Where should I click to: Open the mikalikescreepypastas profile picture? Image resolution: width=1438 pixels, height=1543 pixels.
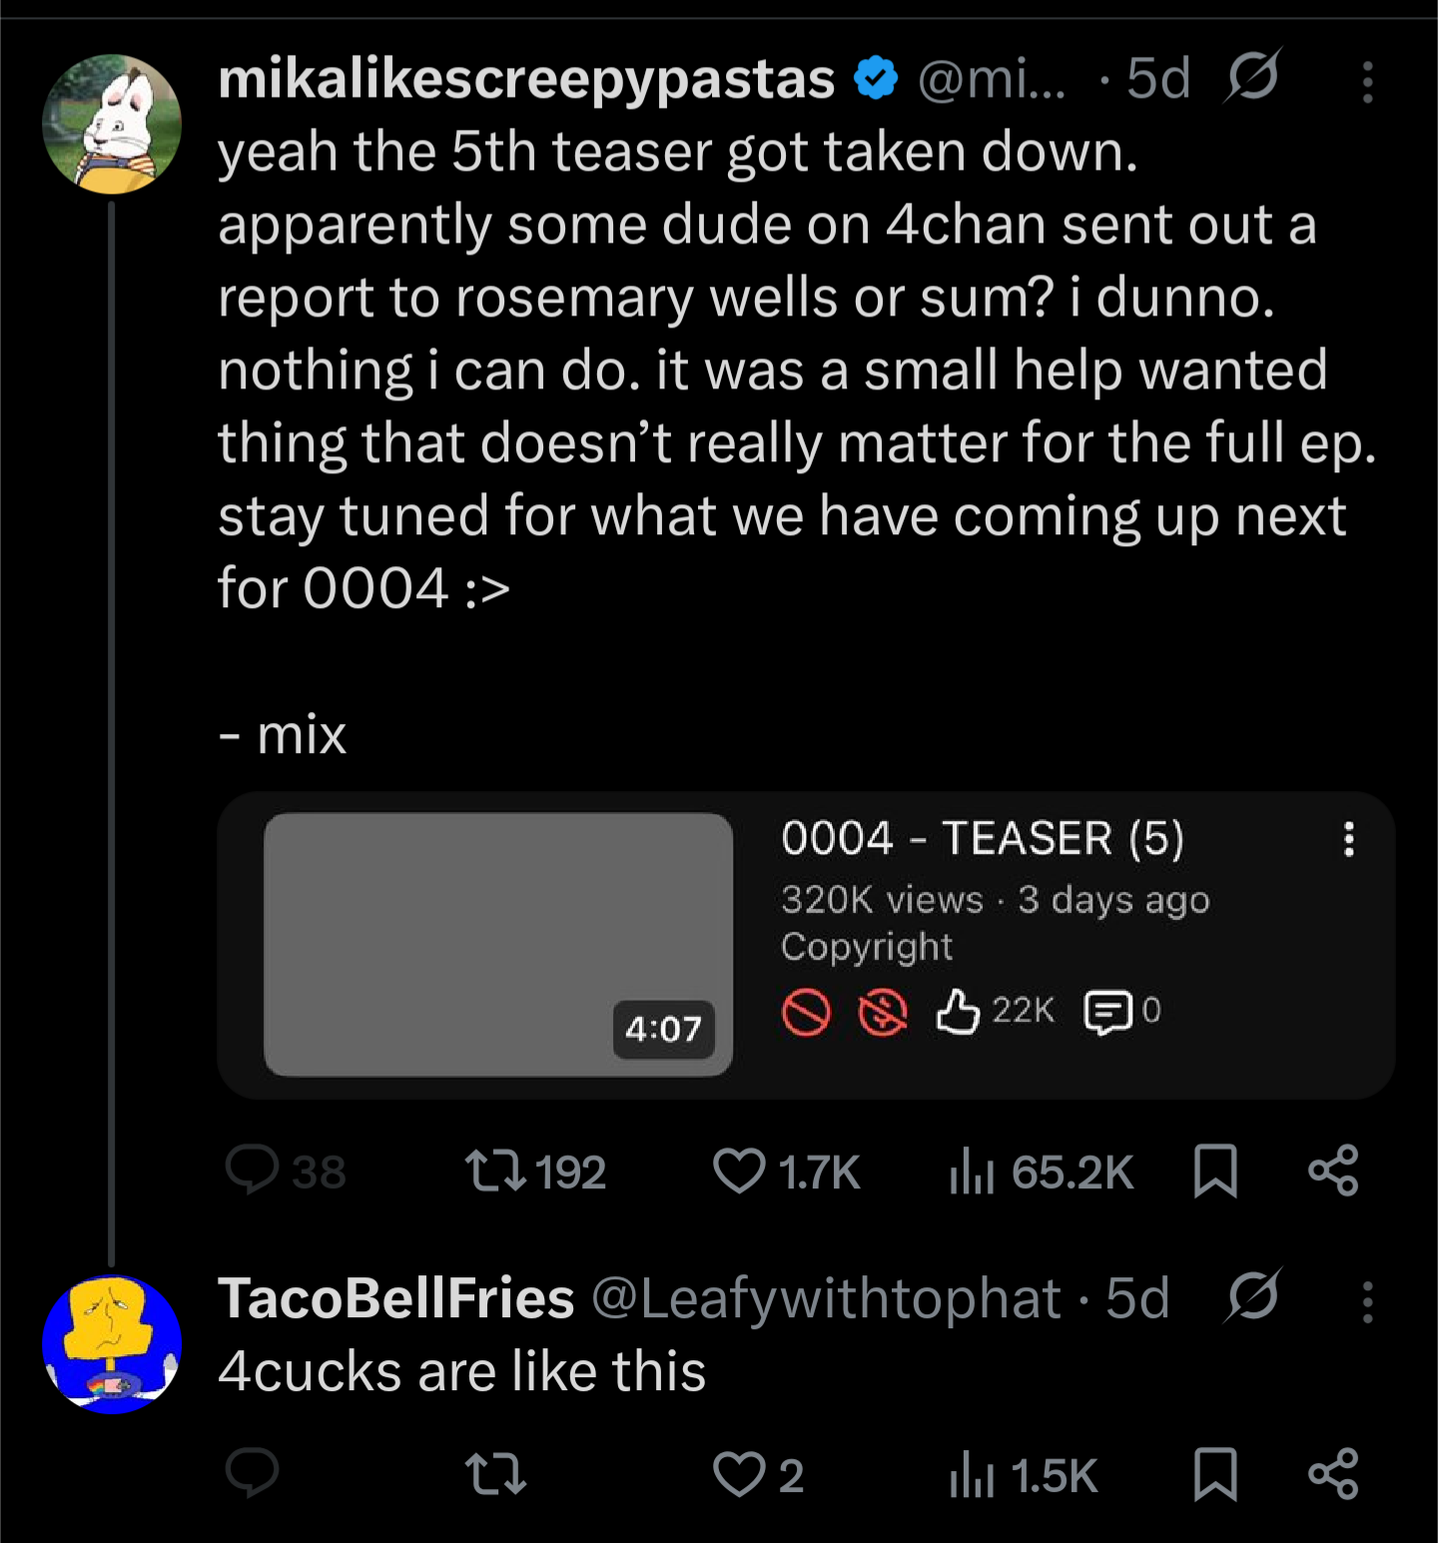tap(112, 124)
